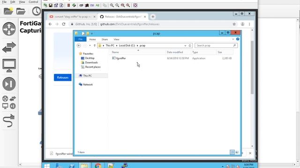Open Explorer recent locations dropdown arrow
The height and width of the screenshot is (168, 300).
pyautogui.click(x=90, y=46)
